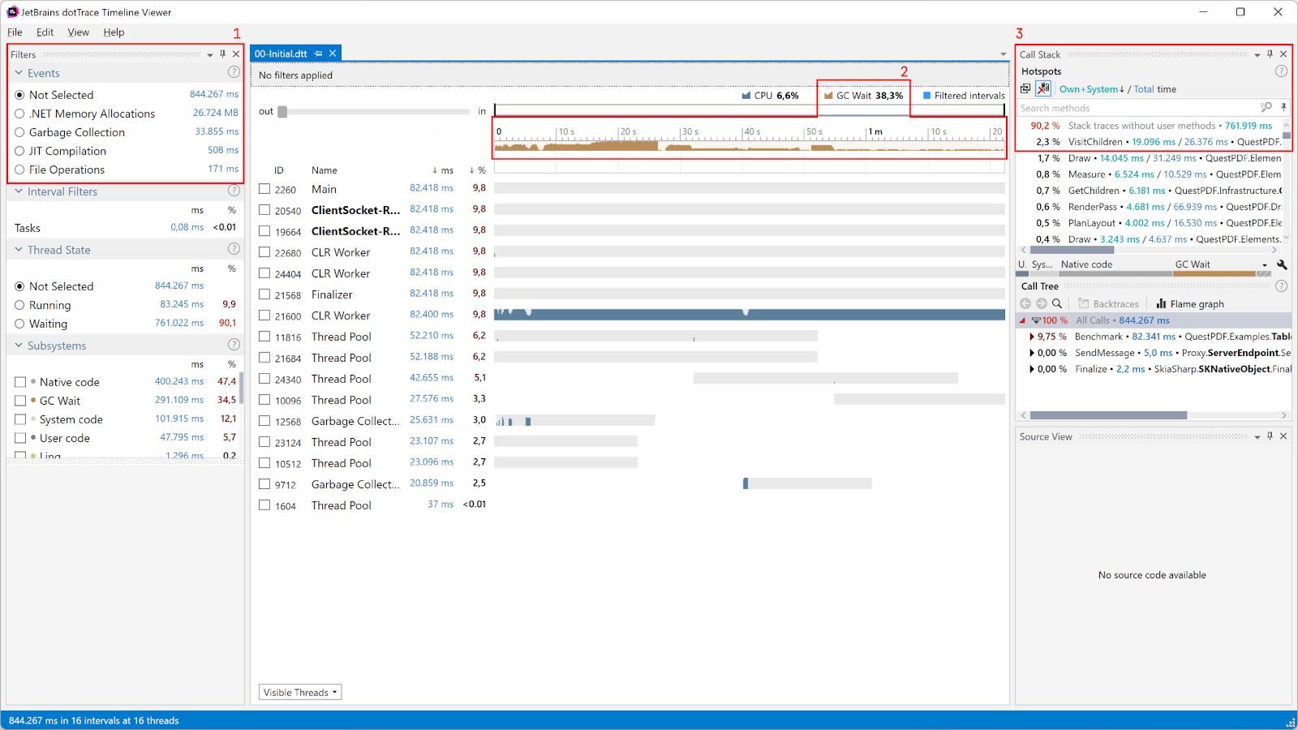
Task: Click the magnifier search icon in Call Tree
Action: [x=1057, y=304]
